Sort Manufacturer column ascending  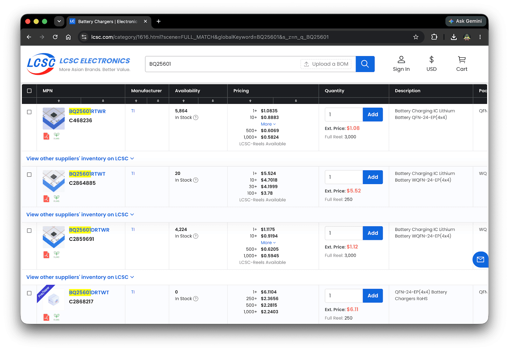[x=136, y=101]
